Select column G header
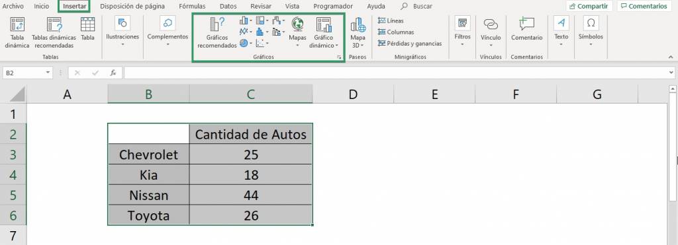 tap(597, 94)
